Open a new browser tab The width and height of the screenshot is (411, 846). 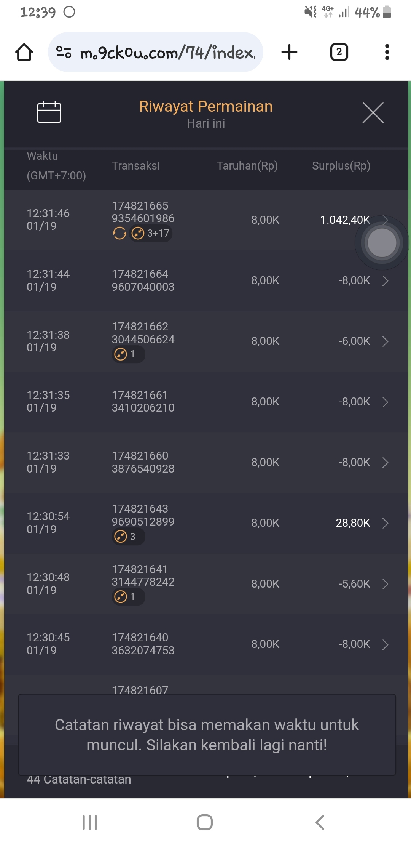coord(289,52)
